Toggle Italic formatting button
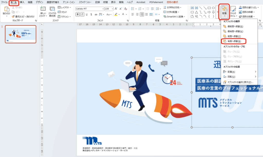 point(82,14)
